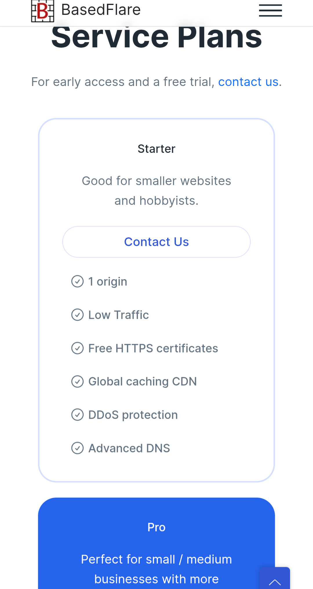Screen dimensions: 313x589
Task: Click the BasedFlare logo icon
Action: click(x=43, y=11)
